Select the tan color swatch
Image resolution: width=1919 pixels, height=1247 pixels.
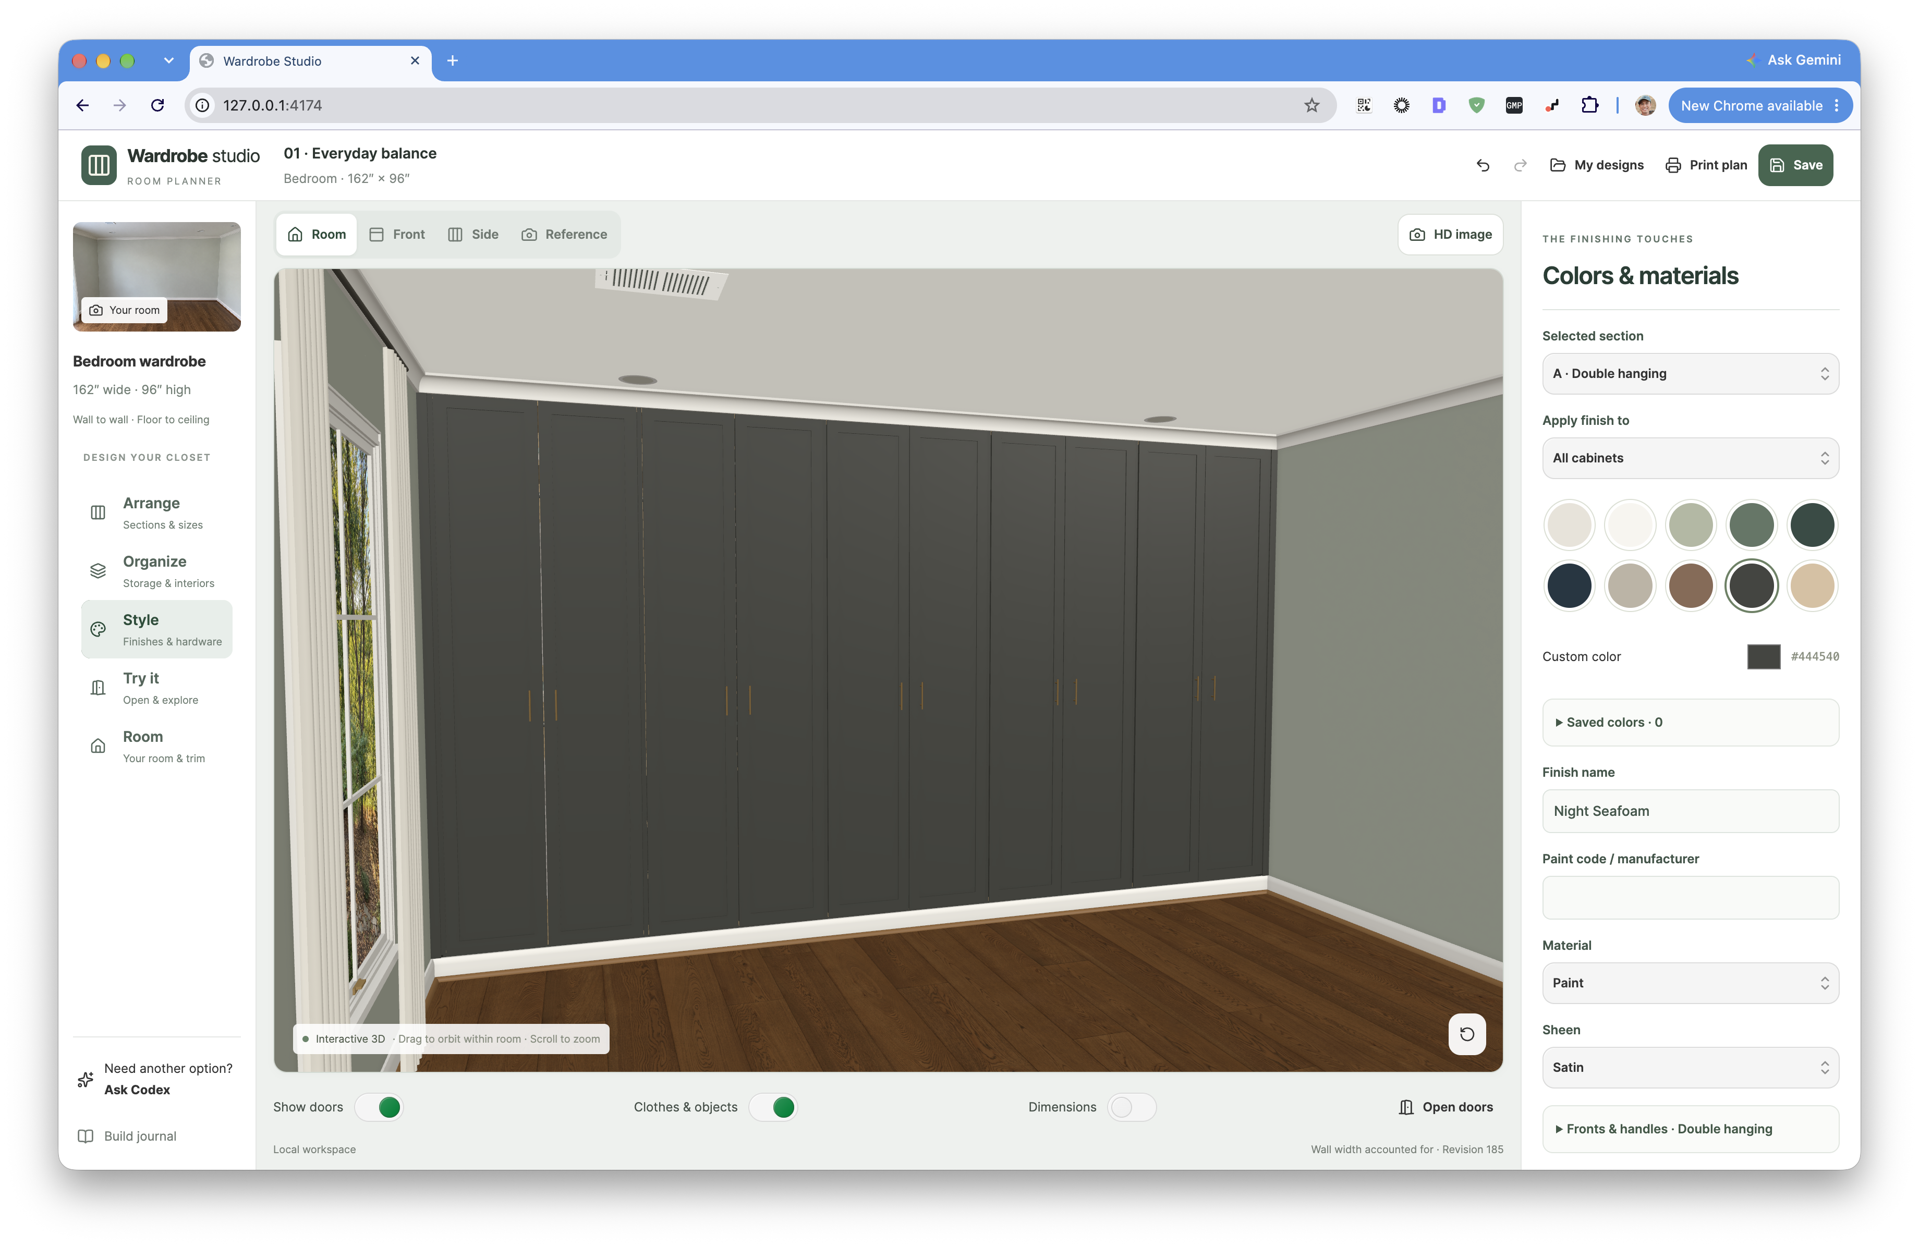point(1812,586)
